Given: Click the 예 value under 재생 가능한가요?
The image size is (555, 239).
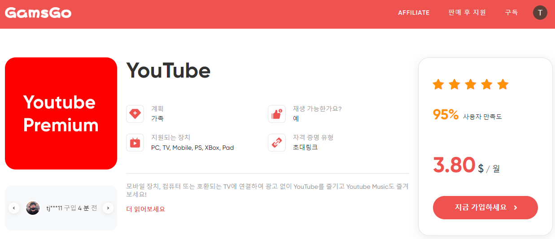Looking at the screenshot, I should (x=296, y=119).
